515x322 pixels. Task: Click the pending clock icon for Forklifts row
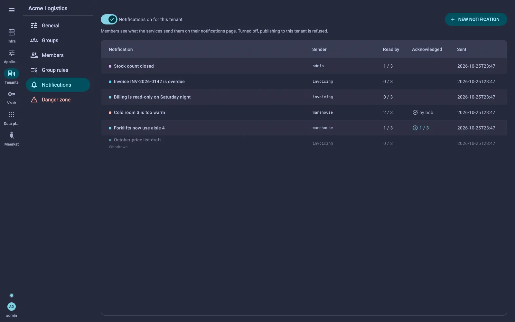point(415,128)
